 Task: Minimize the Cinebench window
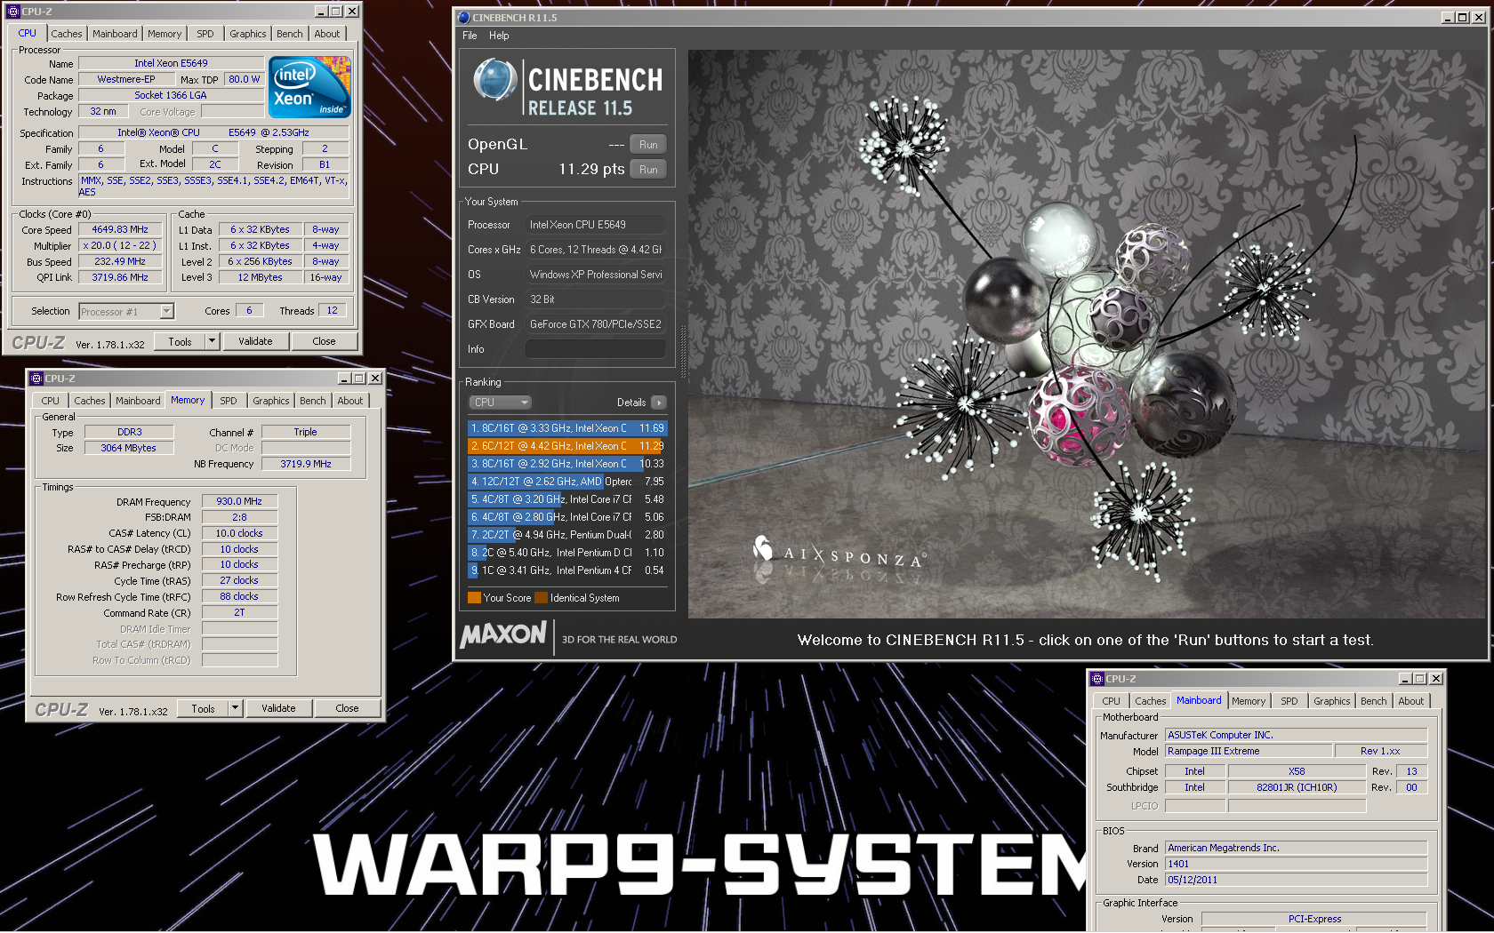[1448, 17]
